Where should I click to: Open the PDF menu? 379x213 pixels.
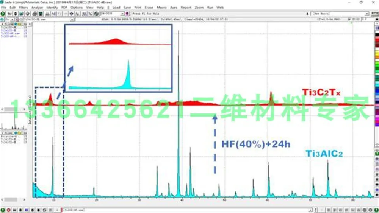pyautogui.click(x=64, y=8)
